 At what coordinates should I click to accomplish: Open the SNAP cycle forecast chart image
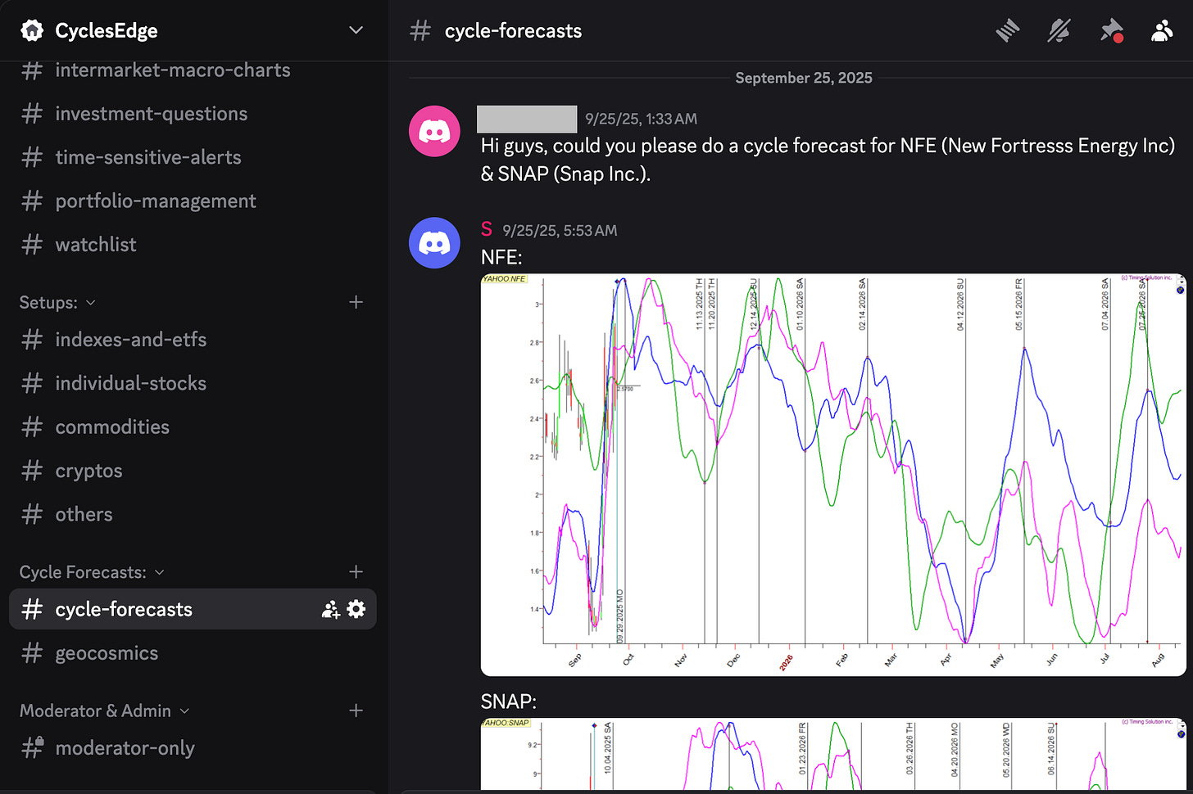(x=833, y=755)
